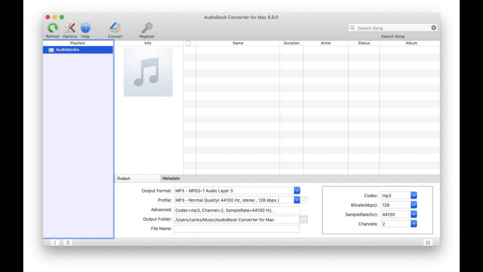Start conversion with the Convert icon
The image size is (483, 272).
(x=115, y=28)
